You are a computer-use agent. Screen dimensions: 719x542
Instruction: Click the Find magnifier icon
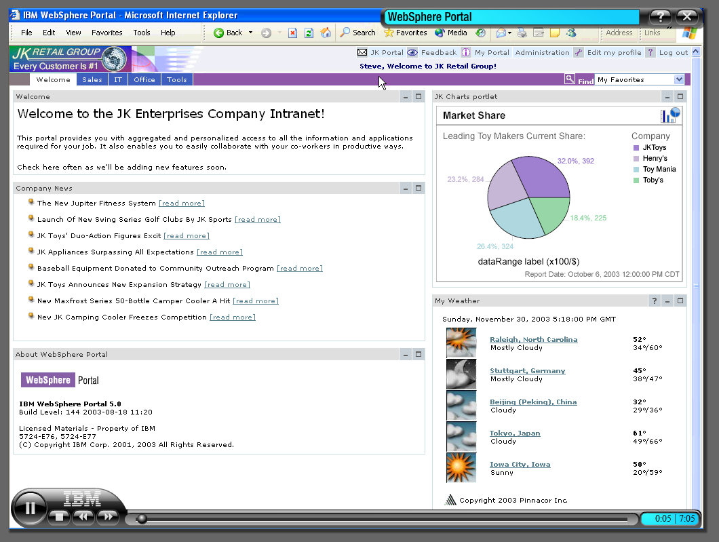click(x=570, y=79)
